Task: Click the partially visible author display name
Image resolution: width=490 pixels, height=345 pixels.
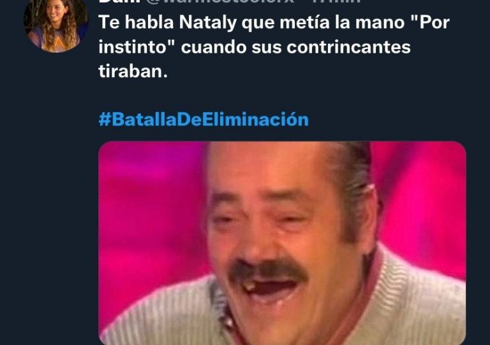Action: [x=121, y=1]
